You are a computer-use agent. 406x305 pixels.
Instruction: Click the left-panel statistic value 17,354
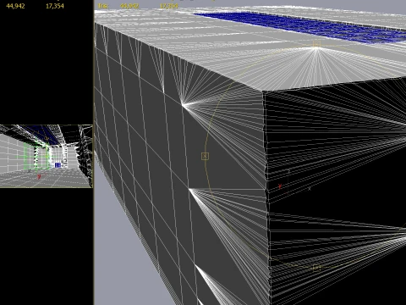pos(55,6)
